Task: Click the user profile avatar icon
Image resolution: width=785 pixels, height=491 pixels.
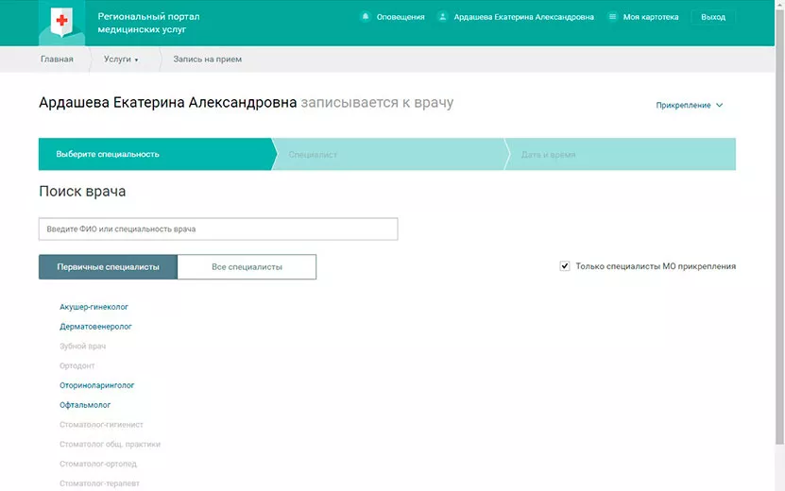Action: [442, 16]
